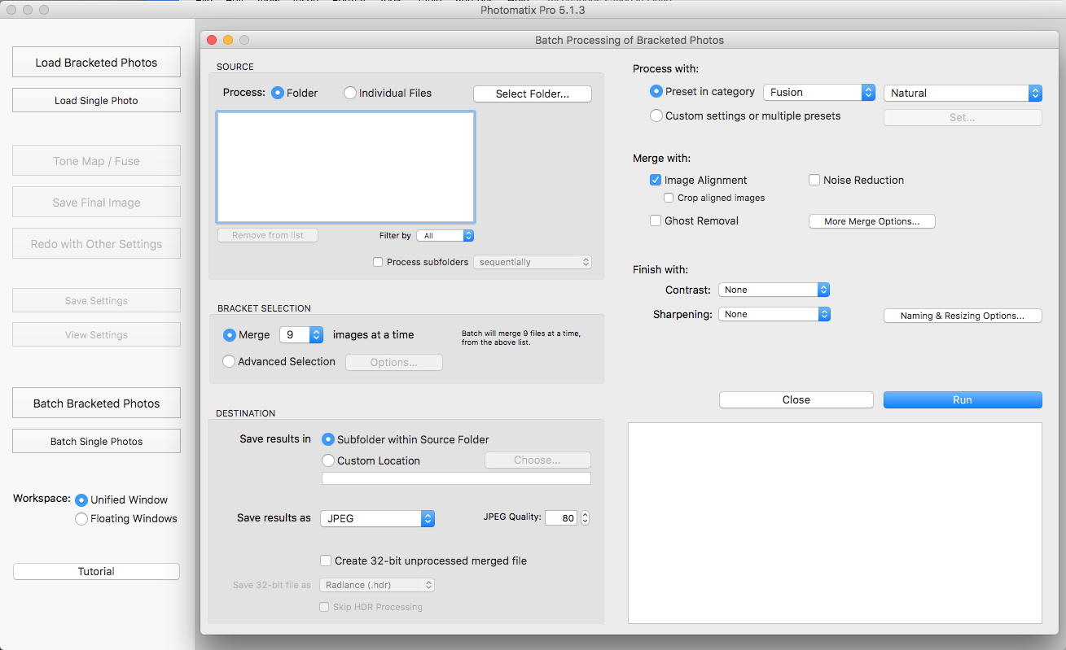The image size is (1066, 650).
Task: Enable Process subfolders checkbox
Action: pos(378,262)
